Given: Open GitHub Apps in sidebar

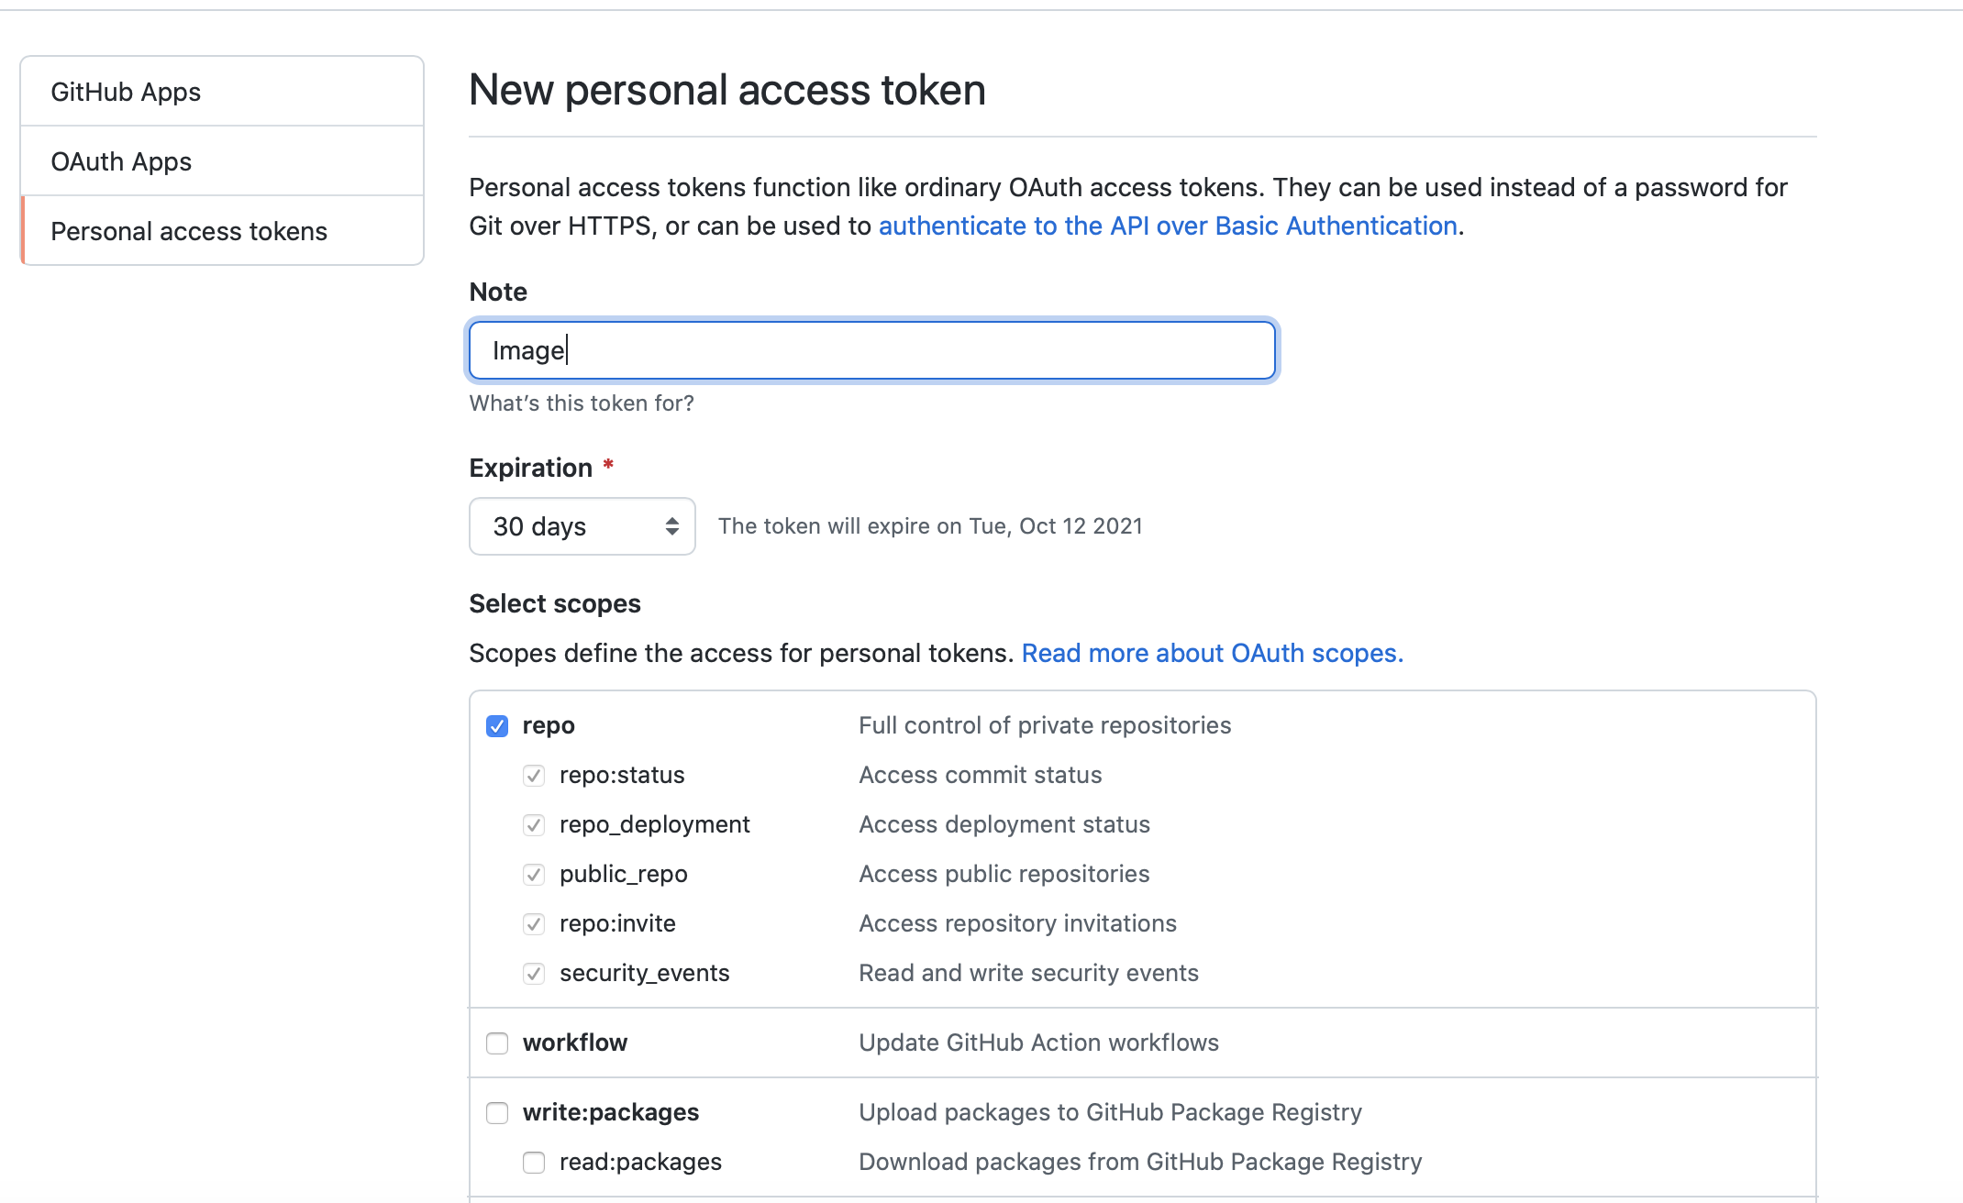Looking at the screenshot, I should tap(222, 92).
